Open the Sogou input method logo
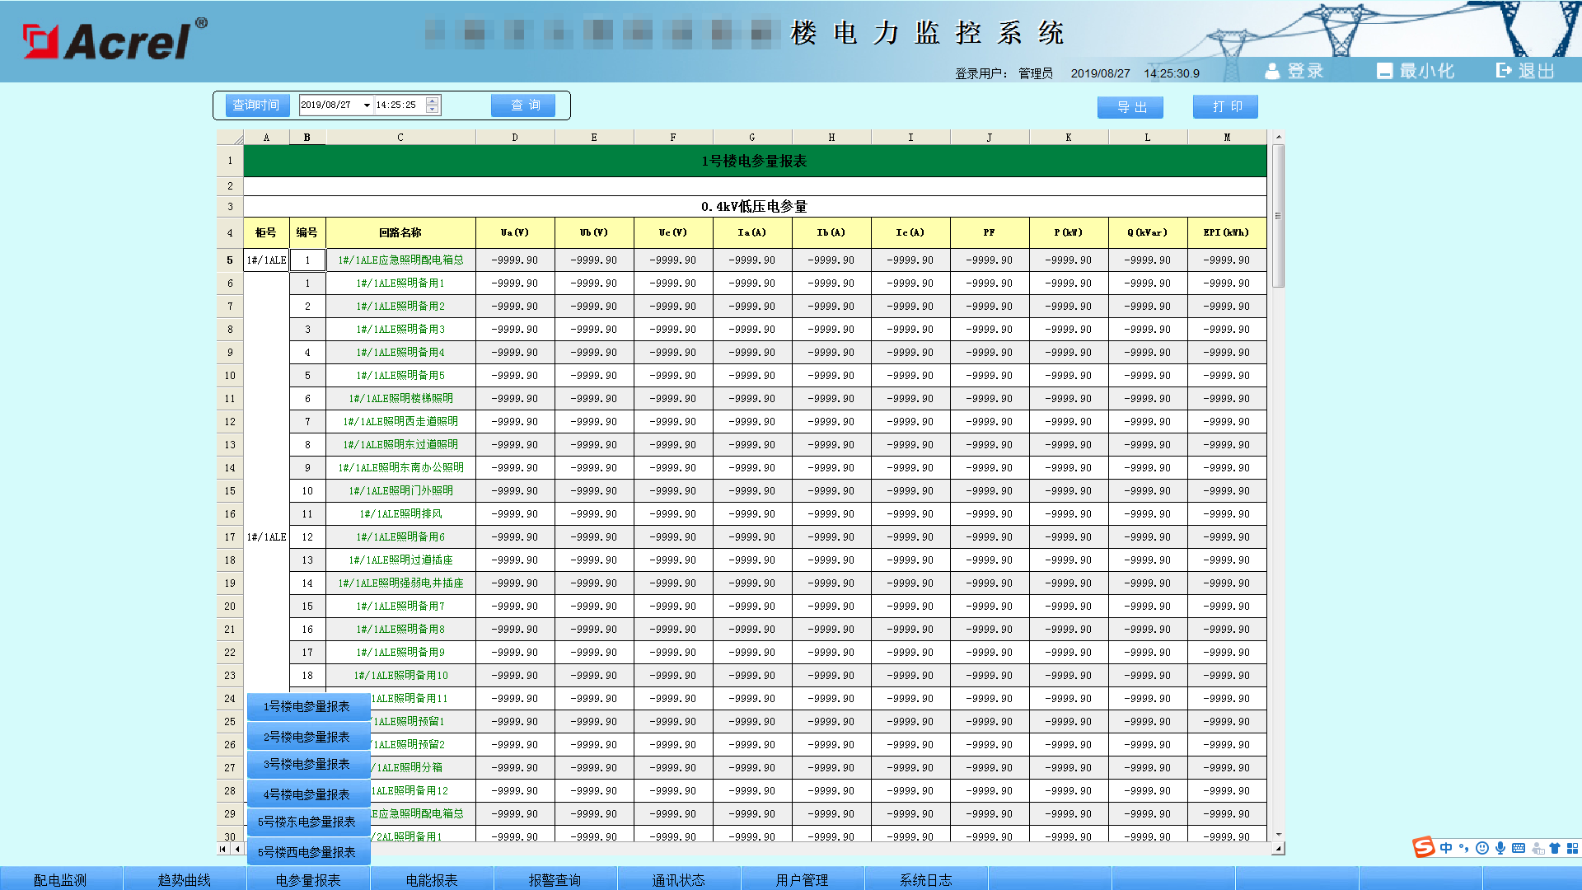1582x890 pixels. coord(1424,847)
